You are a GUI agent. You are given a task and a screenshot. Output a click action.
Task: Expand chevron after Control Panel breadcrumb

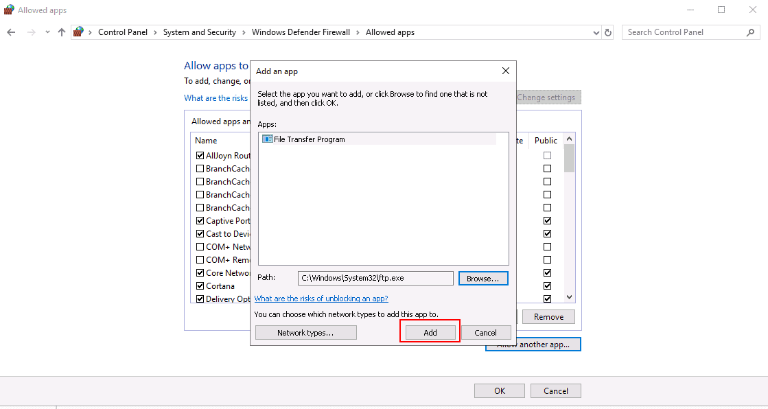[155, 32]
